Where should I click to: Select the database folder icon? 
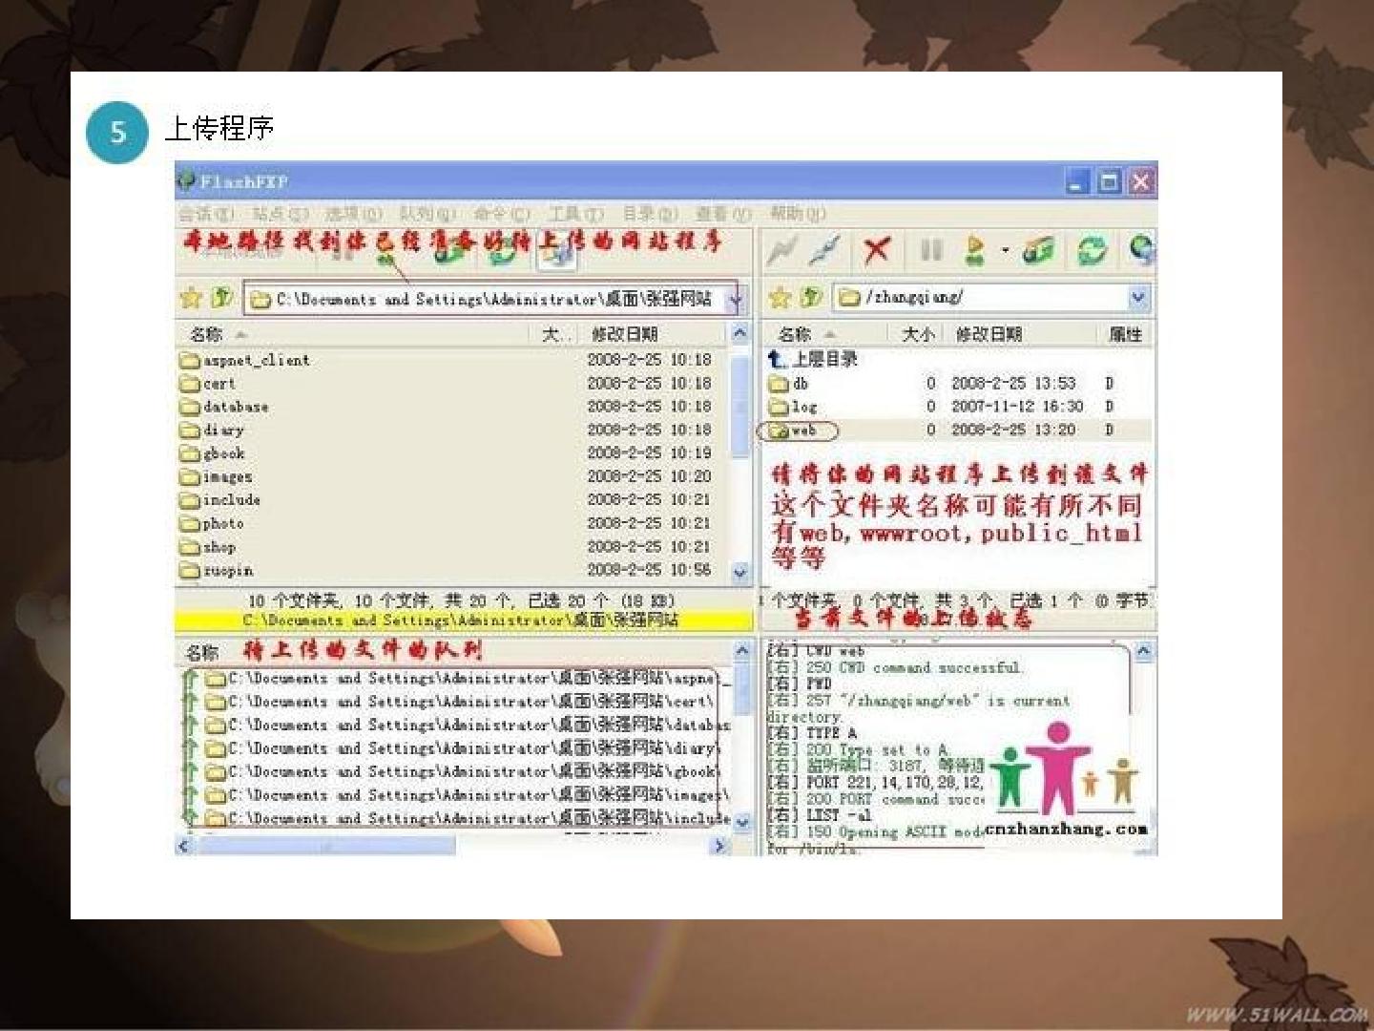pos(190,407)
